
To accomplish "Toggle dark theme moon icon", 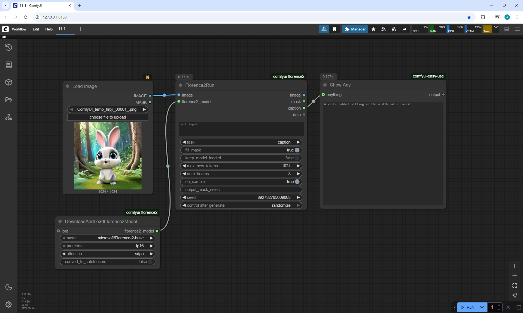I will (9, 287).
